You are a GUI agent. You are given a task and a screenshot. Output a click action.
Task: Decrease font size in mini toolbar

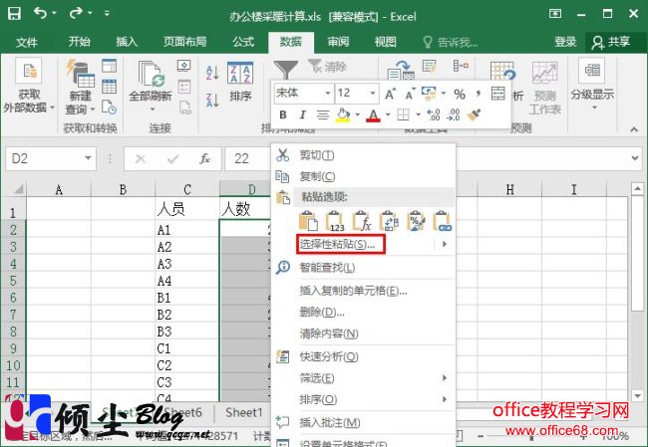(410, 94)
